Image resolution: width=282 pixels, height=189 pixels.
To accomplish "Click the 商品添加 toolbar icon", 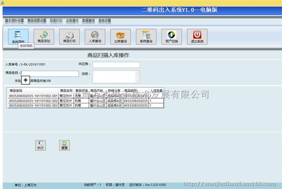I will [x=44, y=36].
